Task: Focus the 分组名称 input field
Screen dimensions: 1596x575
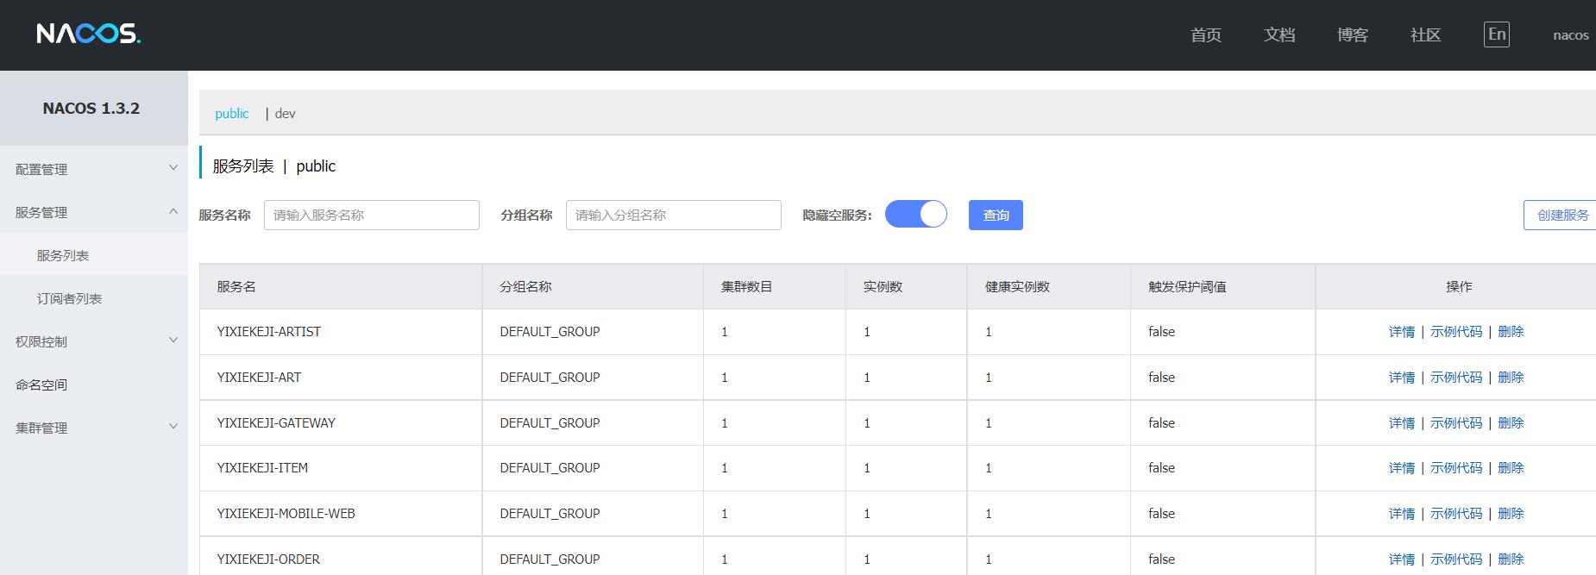Action: 674,215
